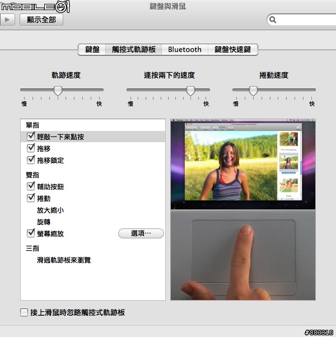Click the 軌跡速度 slider thumb
This screenshot has width=336, height=337.
pos(58,91)
